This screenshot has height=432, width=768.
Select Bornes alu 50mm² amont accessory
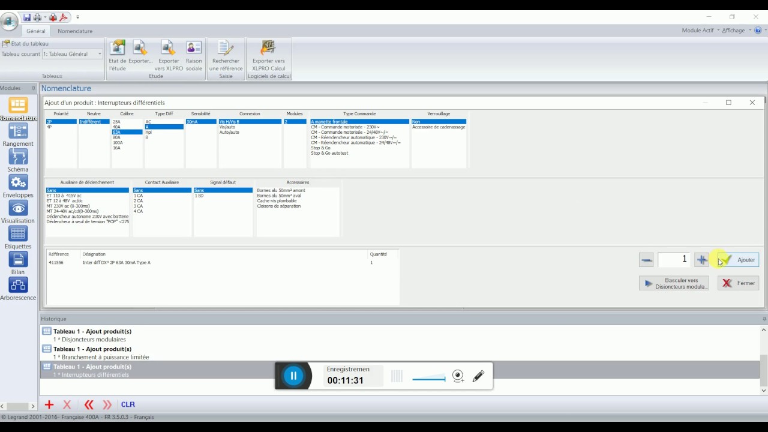297,190
